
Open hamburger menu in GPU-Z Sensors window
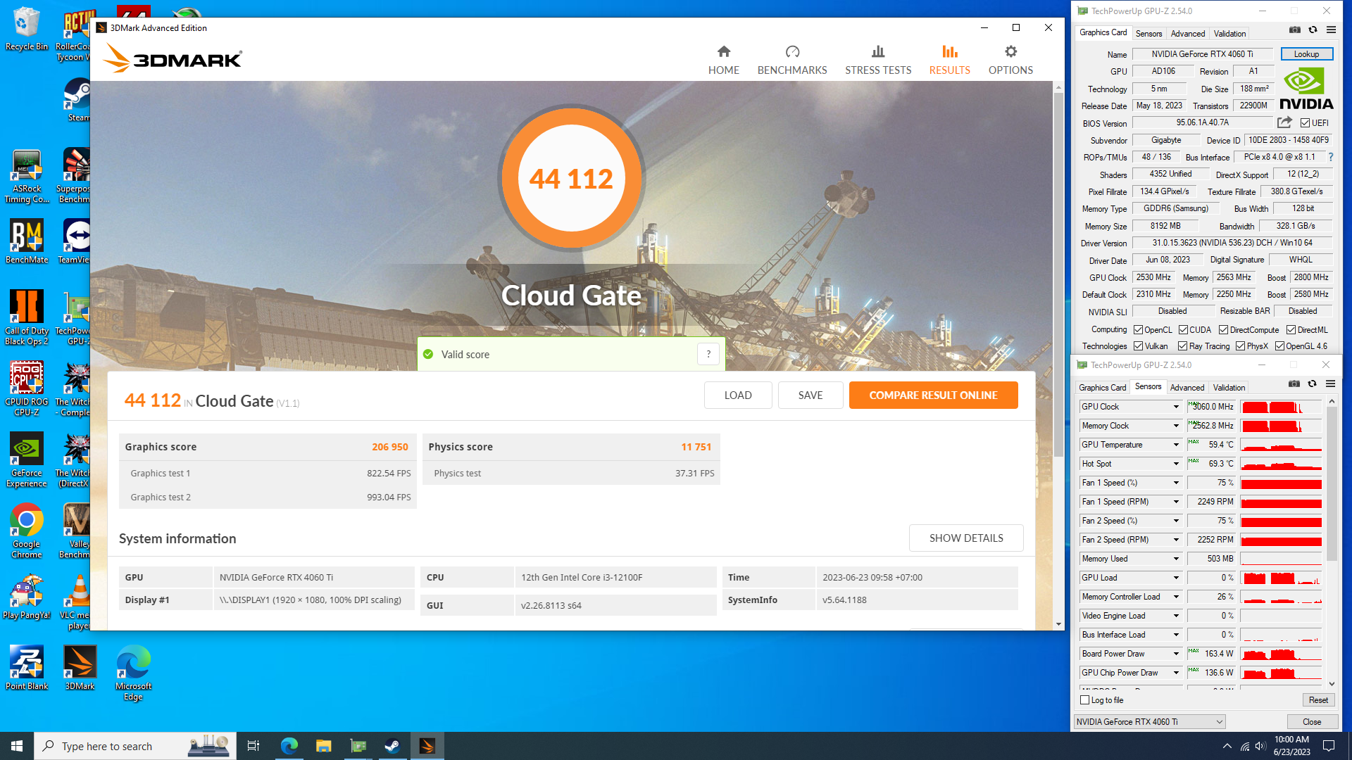[x=1330, y=384]
